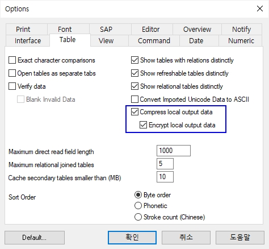The height and width of the screenshot is (249, 269).
Task: Confirm with the 확인 button
Action: (132, 238)
